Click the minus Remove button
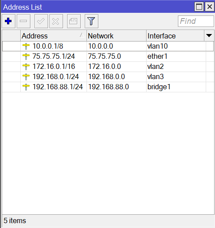Image resolution: width=215 pixels, height=228 pixels. [23, 21]
